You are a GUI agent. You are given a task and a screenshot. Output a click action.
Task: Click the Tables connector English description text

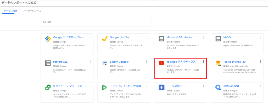[x=240, y=71]
